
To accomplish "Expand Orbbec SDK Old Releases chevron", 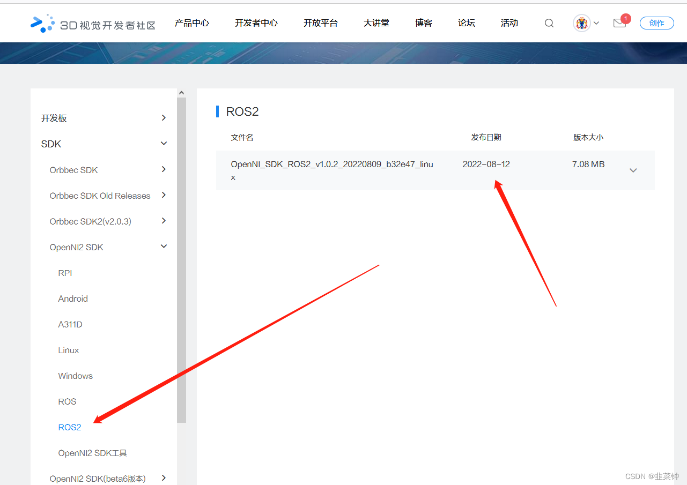I will click(x=164, y=195).
